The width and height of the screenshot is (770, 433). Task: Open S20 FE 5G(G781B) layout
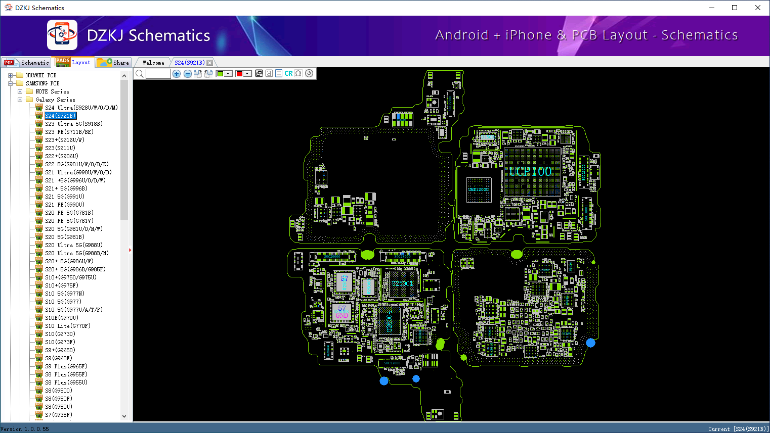(x=69, y=213)
